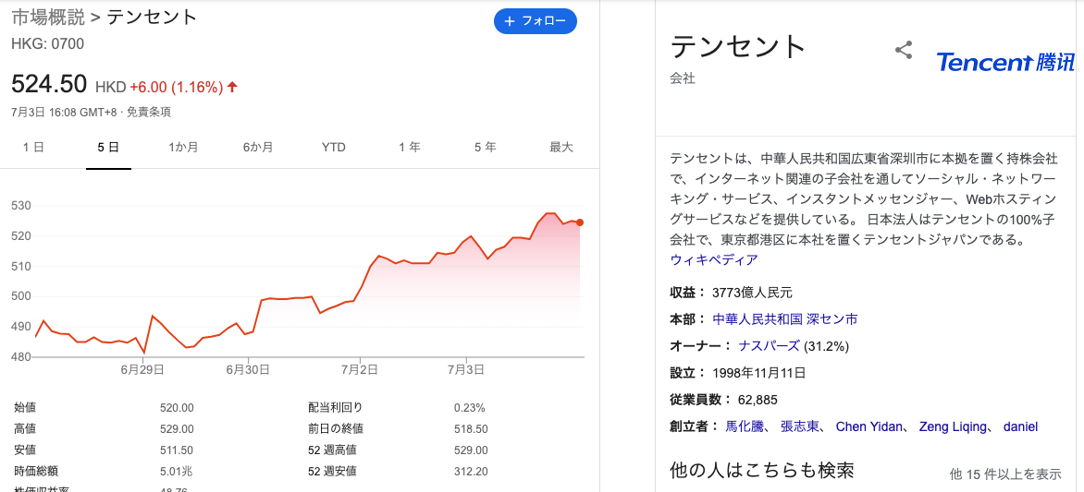The width and height of the screenshot is (1084, 492).
Task: Click the 6月29日 date label on chart
Action: coord(142,370)
